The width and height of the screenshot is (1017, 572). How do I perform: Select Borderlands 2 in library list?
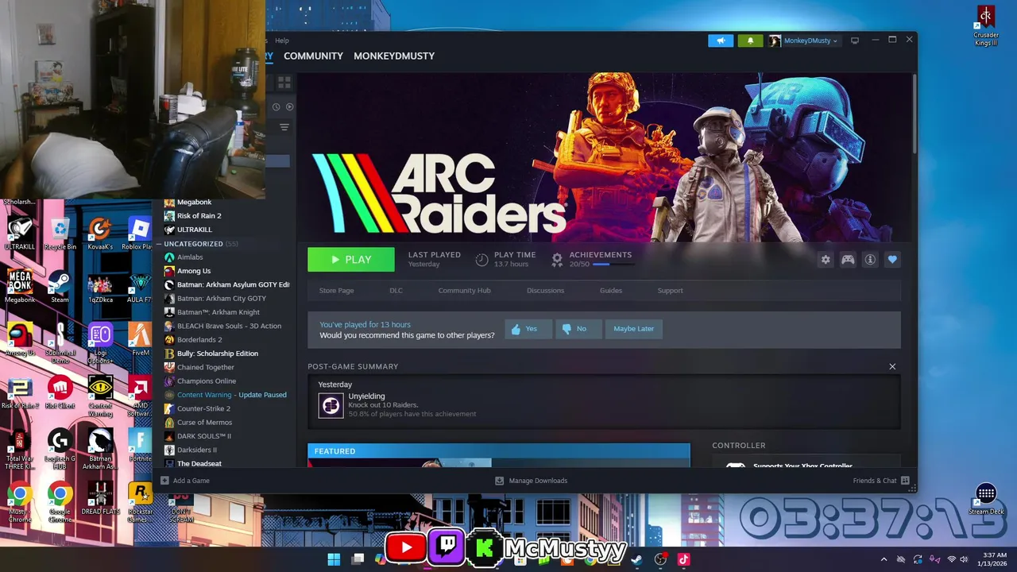[199, 340]
